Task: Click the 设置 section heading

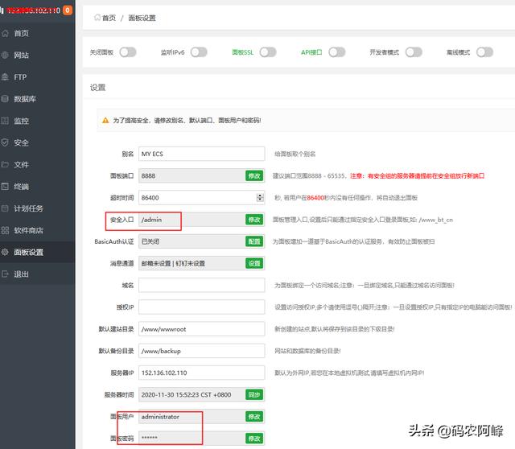Action: click(x=97, y=88)
